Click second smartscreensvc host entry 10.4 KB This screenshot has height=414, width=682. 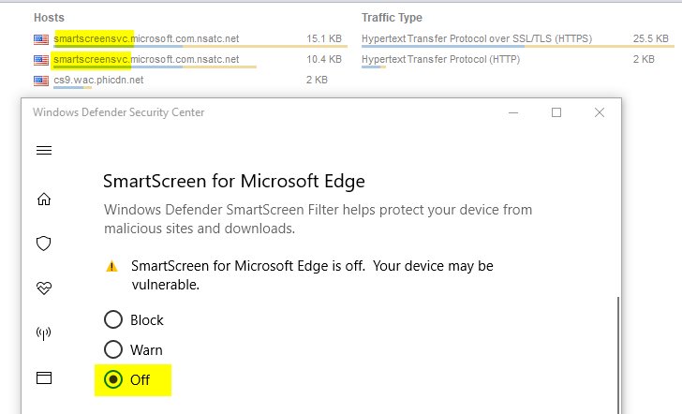(x=146, y=60)
